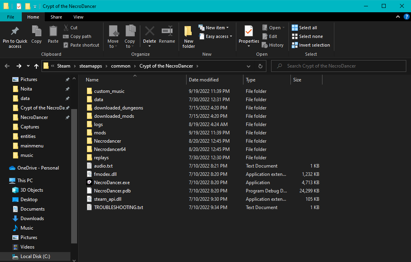Open Local Disk (C:) in sidebar

(35, 256)
